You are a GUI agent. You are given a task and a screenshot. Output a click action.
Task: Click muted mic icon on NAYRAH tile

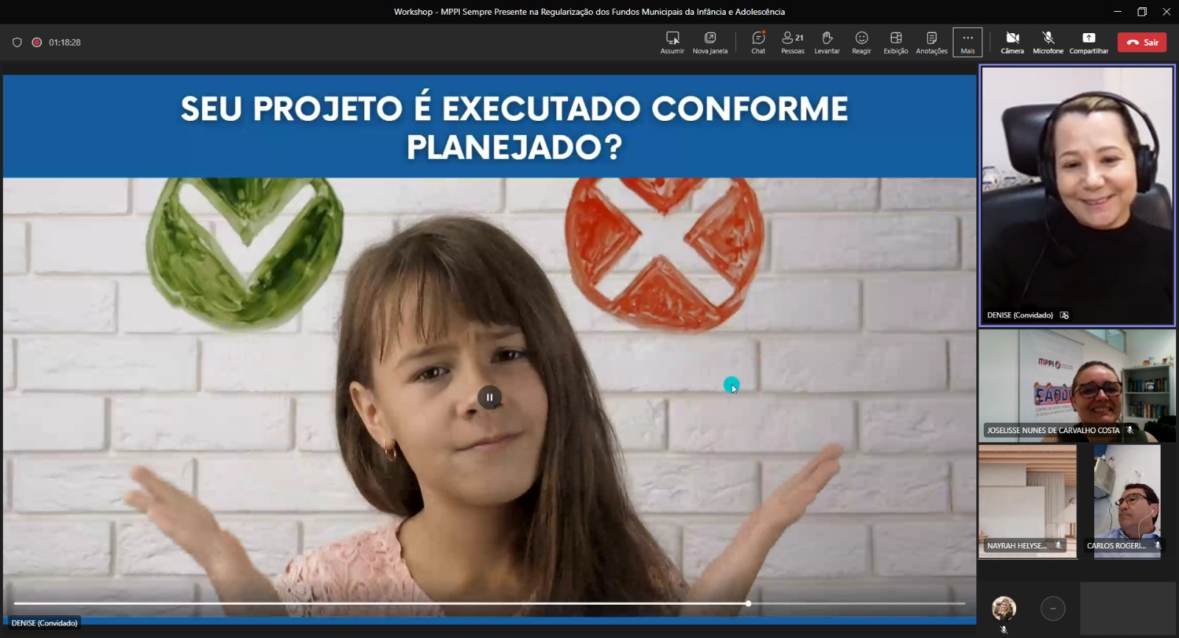[1058, 546]
